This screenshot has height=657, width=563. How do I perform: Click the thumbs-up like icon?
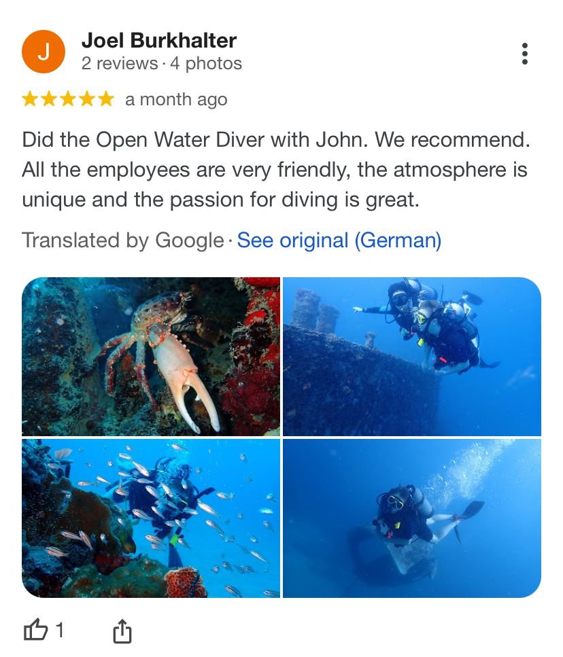(x=35, y=629)
